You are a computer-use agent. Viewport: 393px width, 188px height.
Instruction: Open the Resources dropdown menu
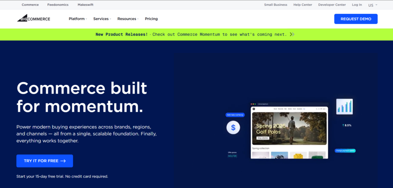pos(128,19)
